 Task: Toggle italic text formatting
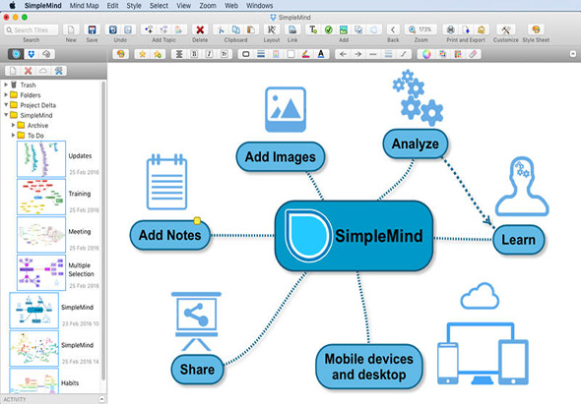point(209,54)
